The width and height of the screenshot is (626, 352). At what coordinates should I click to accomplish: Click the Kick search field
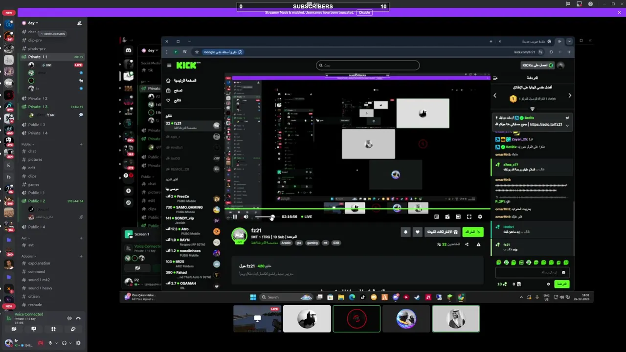(368, 65)
